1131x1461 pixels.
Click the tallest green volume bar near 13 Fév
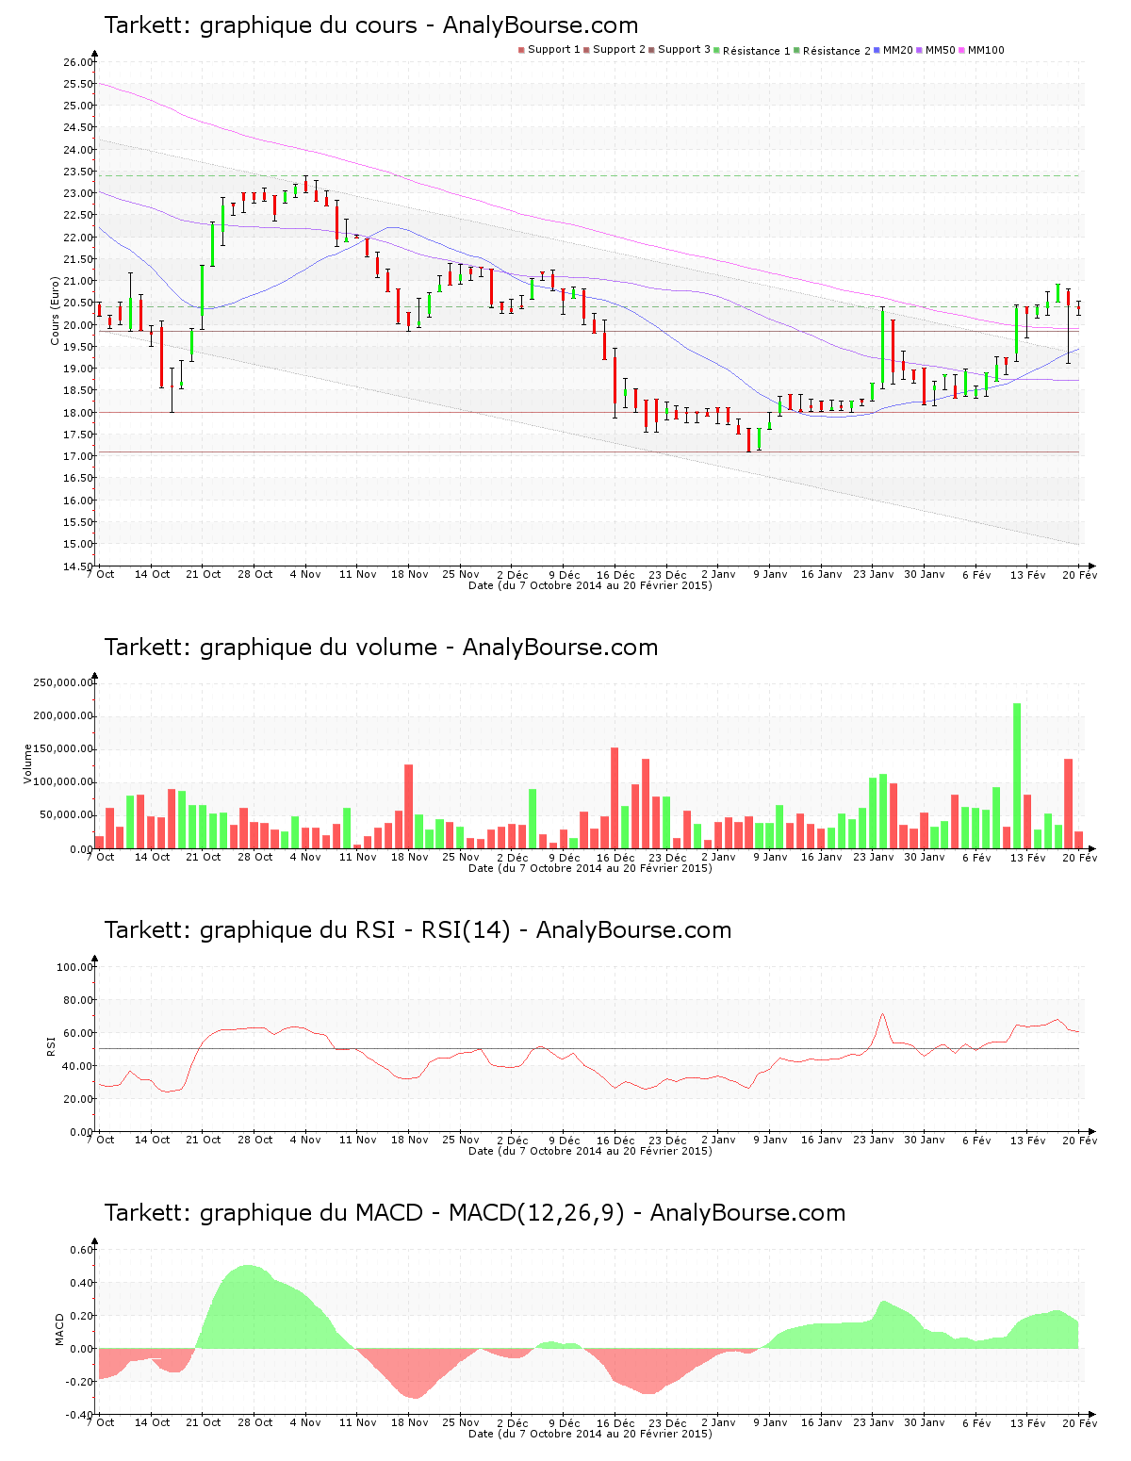click(1017, 776)
